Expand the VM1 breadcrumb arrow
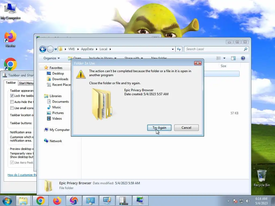 [78, 49]
